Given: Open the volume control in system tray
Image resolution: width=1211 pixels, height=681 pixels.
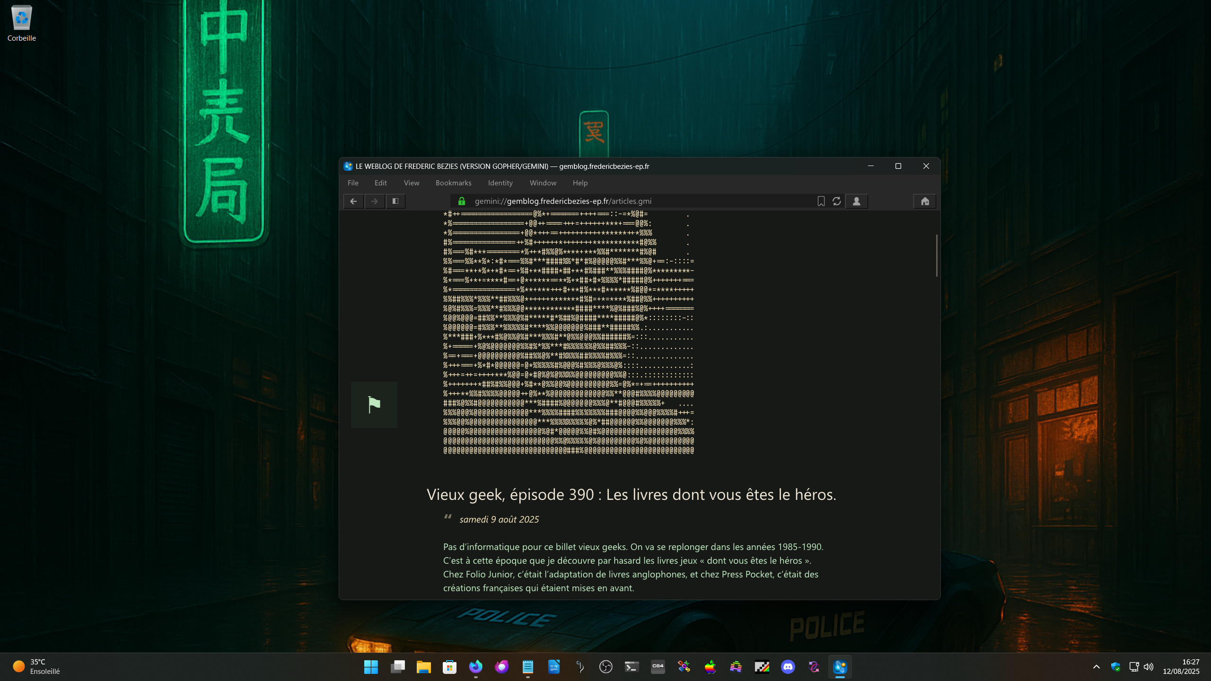Looking at the screenshot, I should pyautogui.click(x=1149, y=667).
